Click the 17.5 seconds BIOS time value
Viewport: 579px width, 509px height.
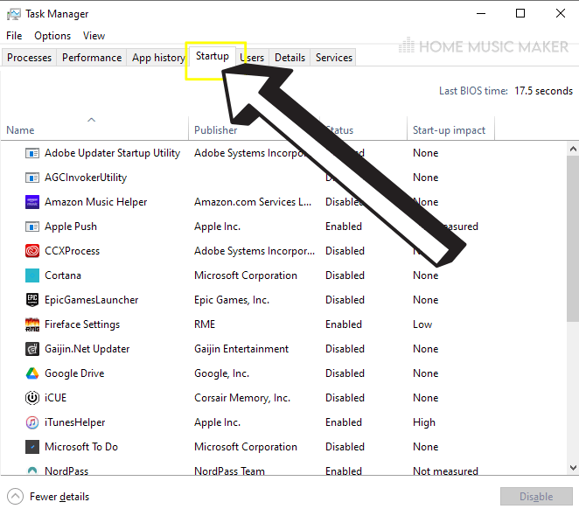543,91
